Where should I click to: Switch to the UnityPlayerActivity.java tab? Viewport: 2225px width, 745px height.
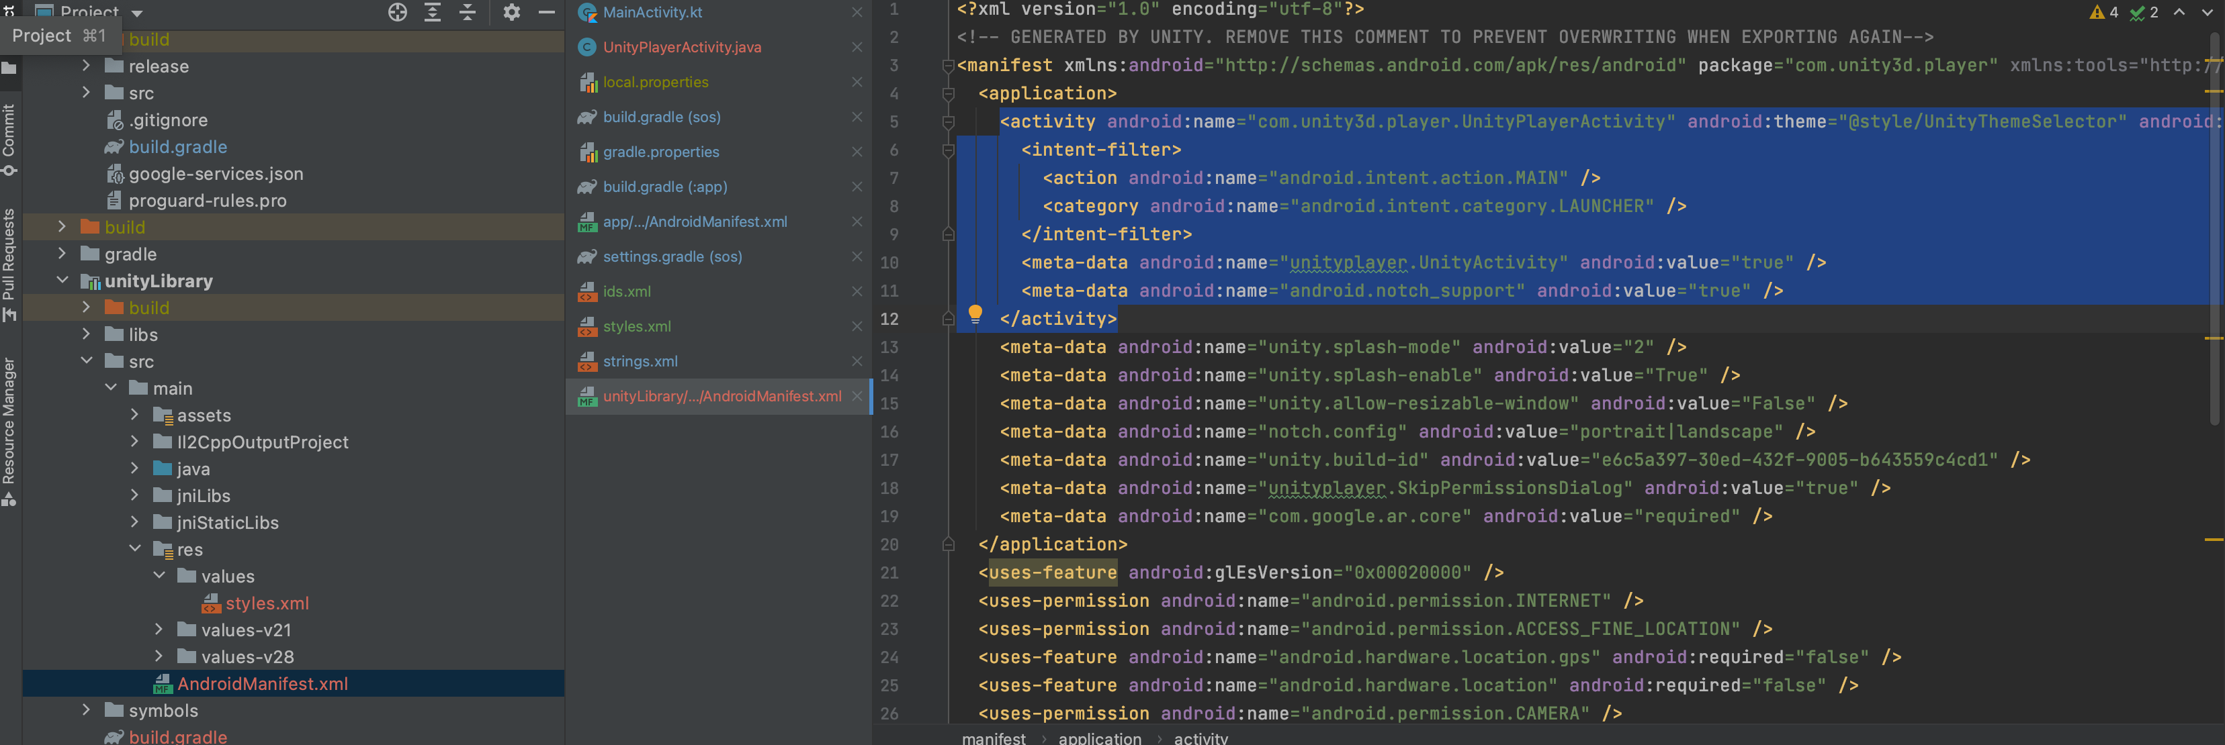click(x=681, y=48)
